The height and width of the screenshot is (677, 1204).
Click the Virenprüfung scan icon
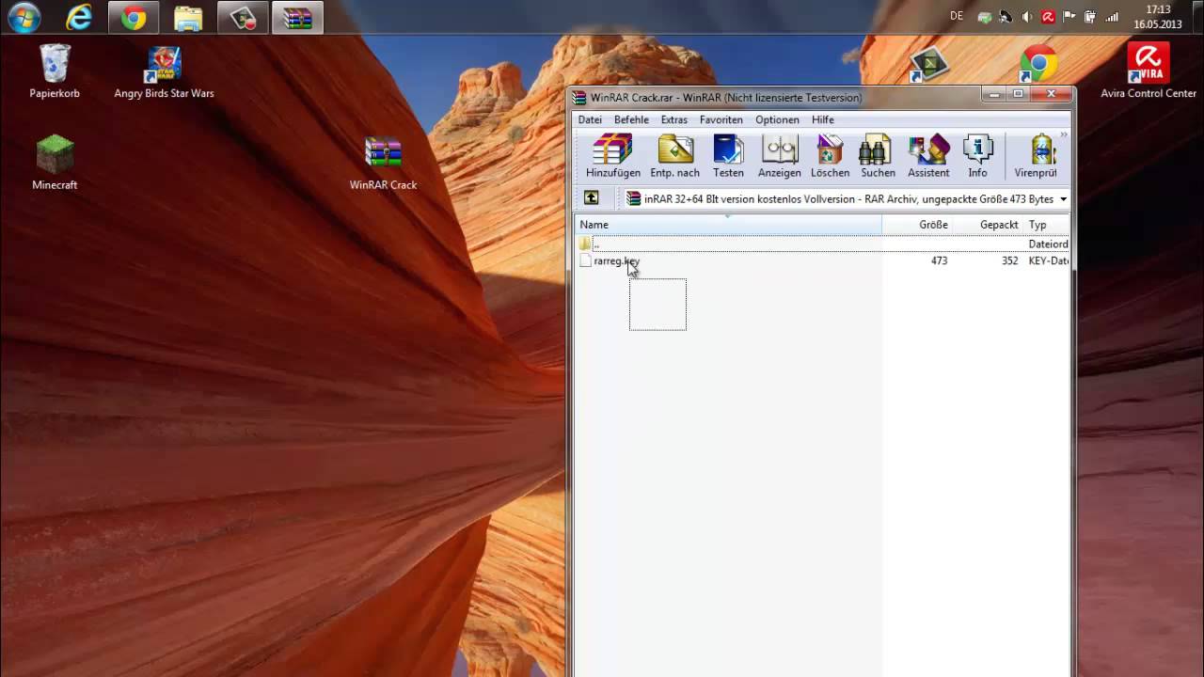click(x=1037, y=156)
